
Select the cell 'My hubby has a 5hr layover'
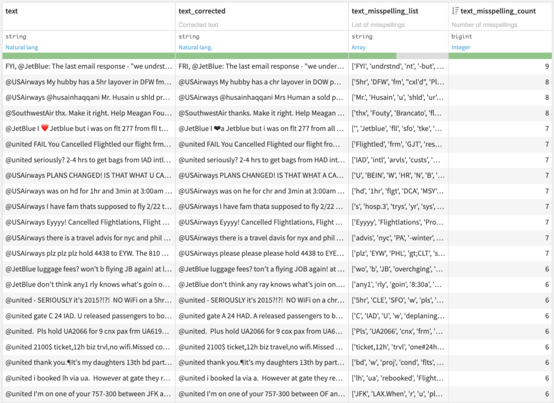tap(89, 82)
